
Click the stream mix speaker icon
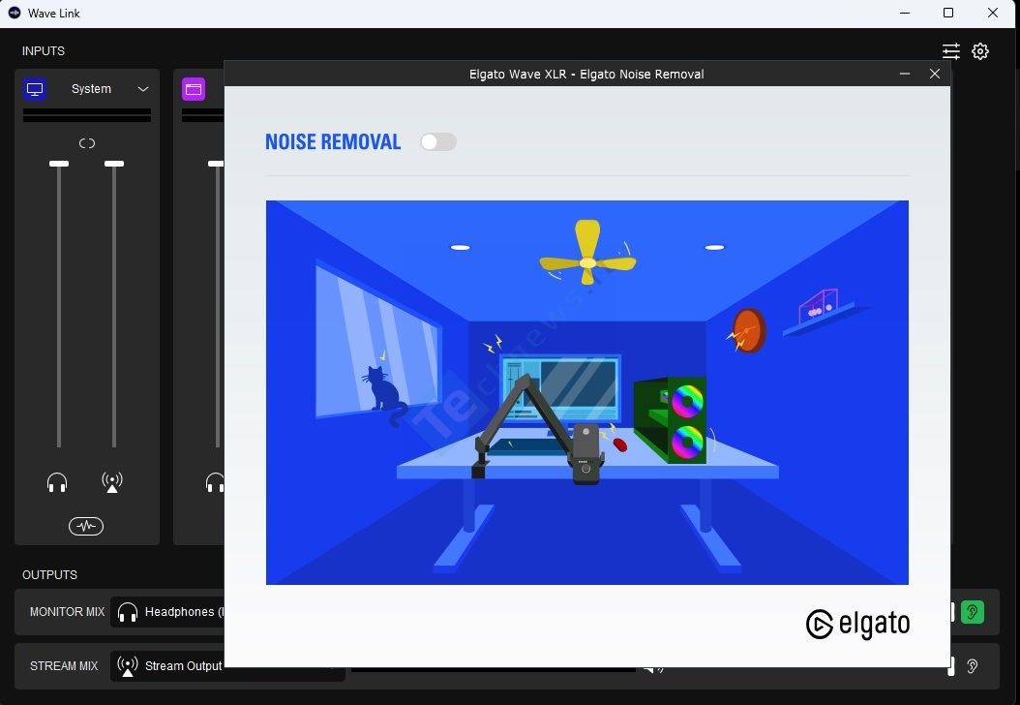coord(652,668)
